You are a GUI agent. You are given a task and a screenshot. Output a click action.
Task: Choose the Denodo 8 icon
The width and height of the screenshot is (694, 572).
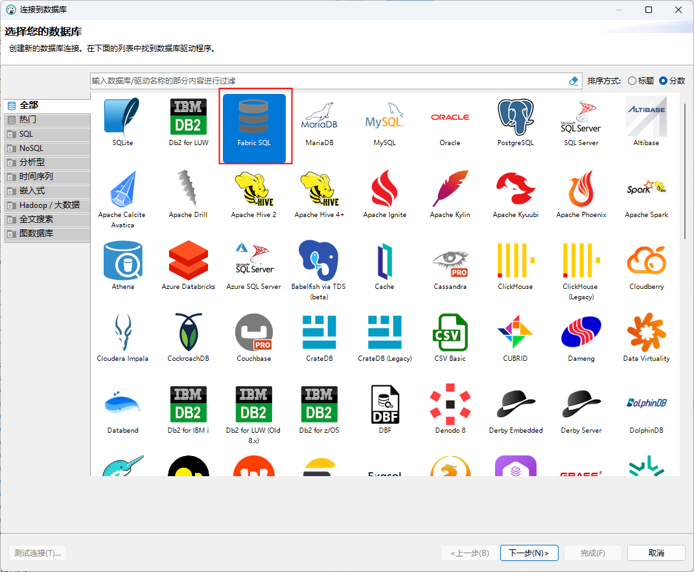pos(450,404)
